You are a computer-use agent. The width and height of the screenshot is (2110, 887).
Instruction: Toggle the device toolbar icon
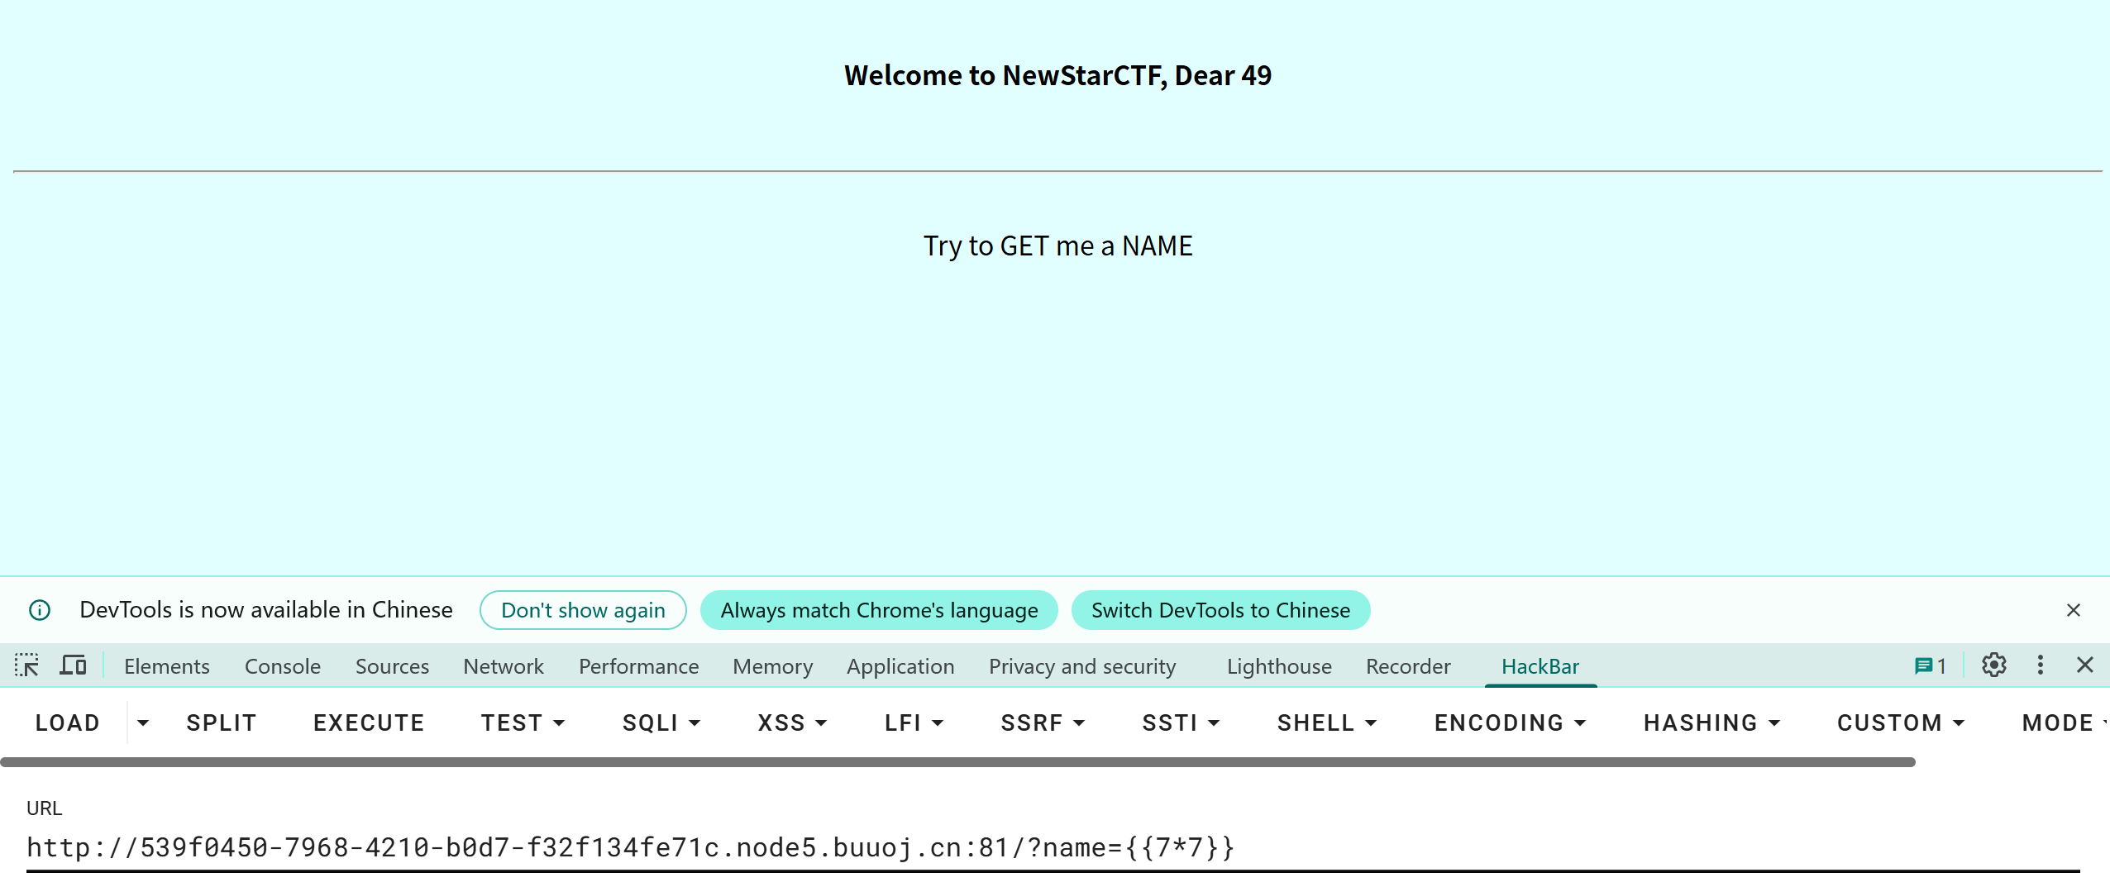tap(74, 665)
